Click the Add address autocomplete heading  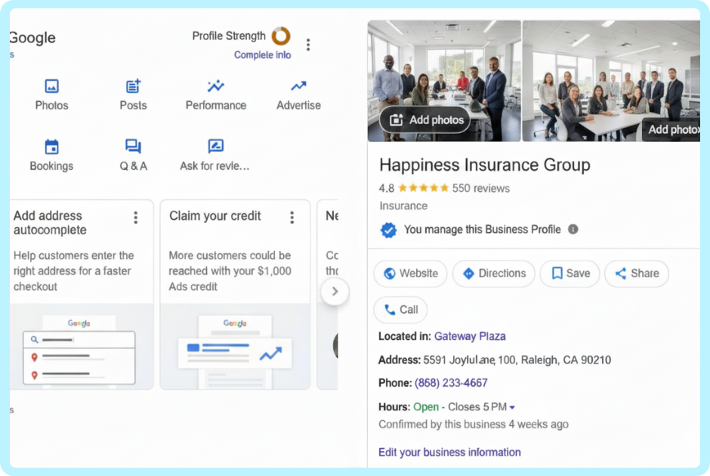tap(50, 223)
